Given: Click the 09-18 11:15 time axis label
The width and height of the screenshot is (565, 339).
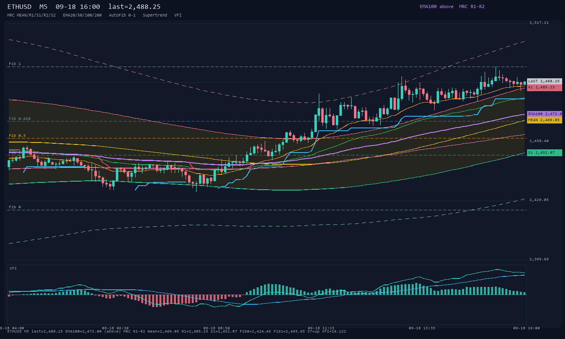Looking at the screenshot, I should [x=321, y=328].
